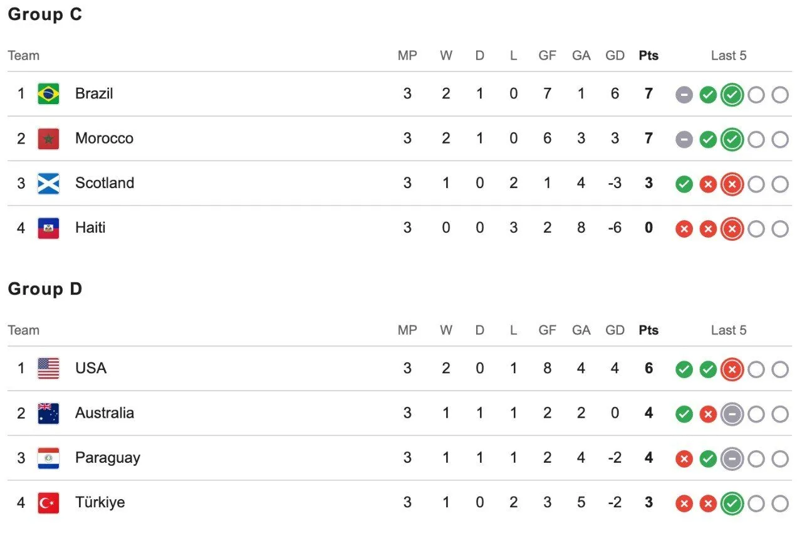This screenshot has height=533, width=802.
Task: Click USA's highlighted latest loss result icon
Action: tap(732, 369)
